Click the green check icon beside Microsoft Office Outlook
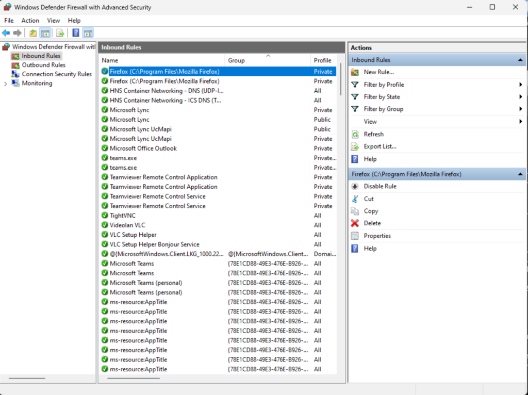The image size is (528, 395). click(105, 148)
